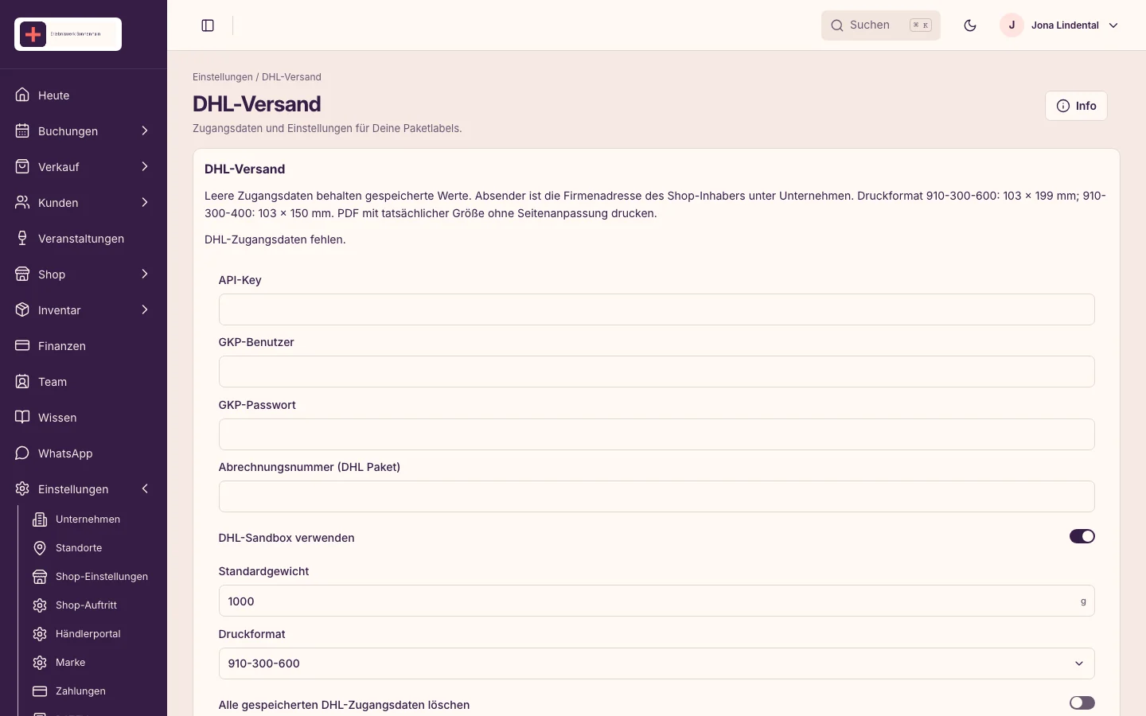Focus the GKP-Benutzer input field
The image size is (1146, 716).
point(657,372)
